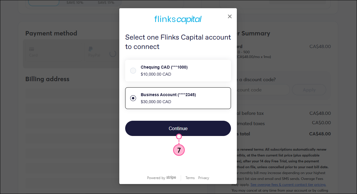The height and width of the screenshot is (194, 357).
Task: Open the overage fees and contact tier pricing link
Action: [288, 184]
